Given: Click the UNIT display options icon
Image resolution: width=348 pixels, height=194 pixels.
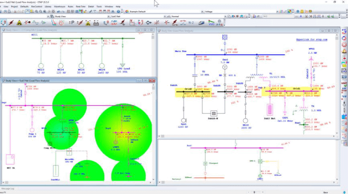Looking at the screenshot, I should [344, 84].
